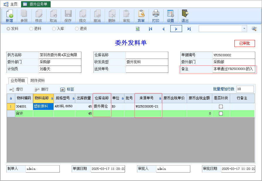Click the 参照 reference toolbar icon
The height and width of the screenshot is (181, 262).
tap(24, 14)
